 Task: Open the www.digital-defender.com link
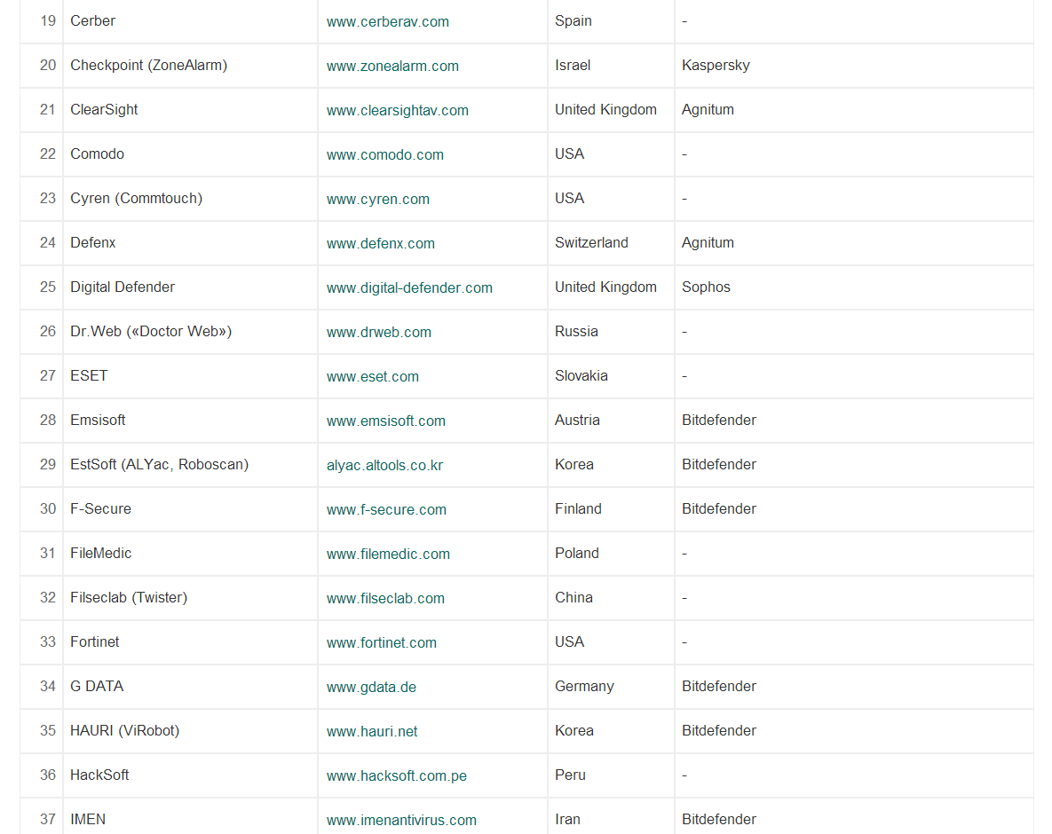pyautogui.click(x=408, y=287)
